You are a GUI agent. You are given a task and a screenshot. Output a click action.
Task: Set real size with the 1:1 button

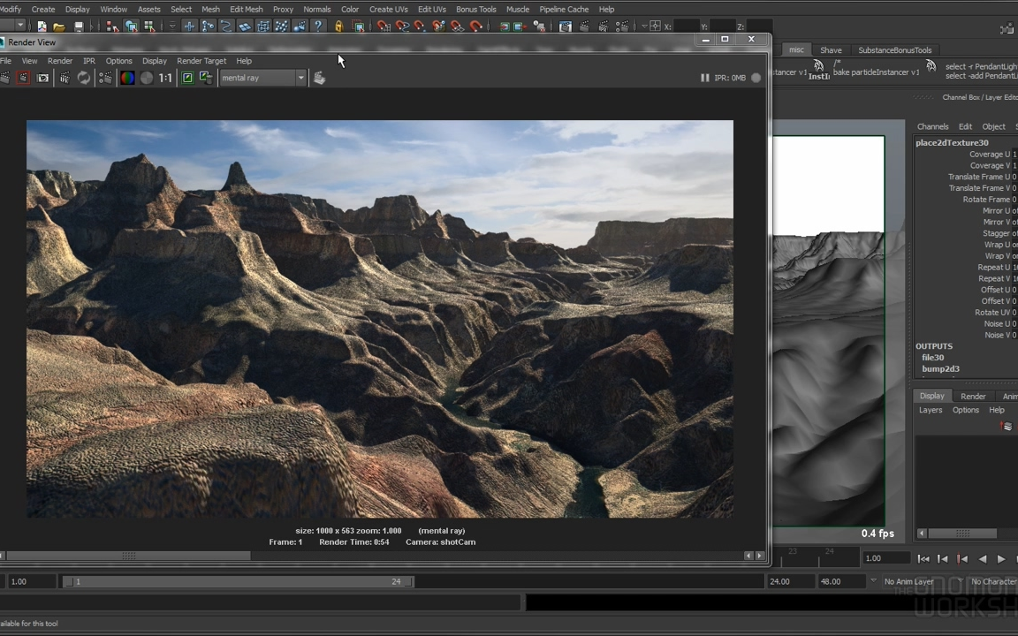coord(165,78)
